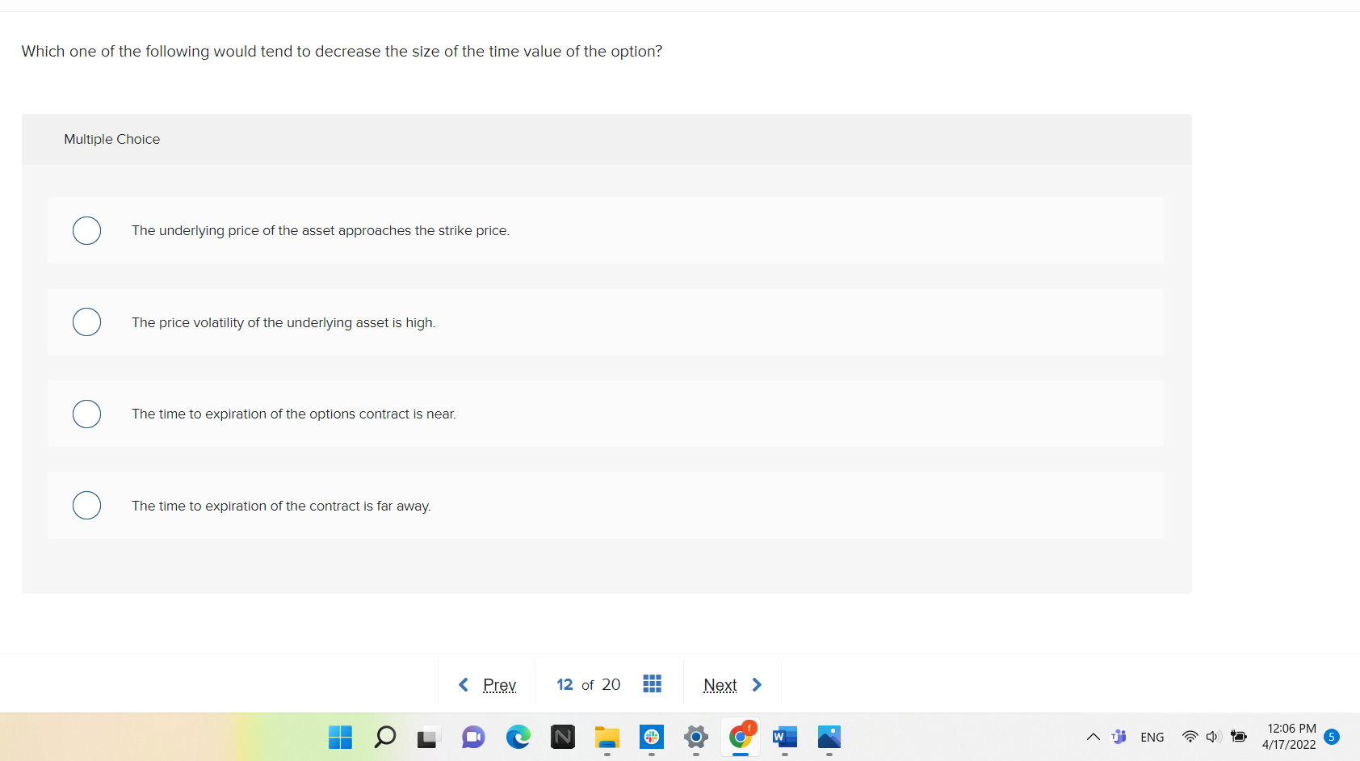
Task: Open the question grid navigator icon
Action: tap(652, 684)
